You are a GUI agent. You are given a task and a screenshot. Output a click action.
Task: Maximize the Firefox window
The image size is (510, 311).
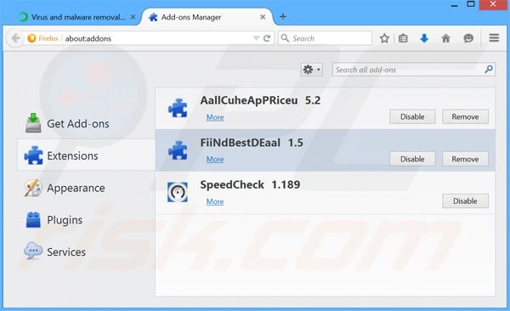(471, 4)
